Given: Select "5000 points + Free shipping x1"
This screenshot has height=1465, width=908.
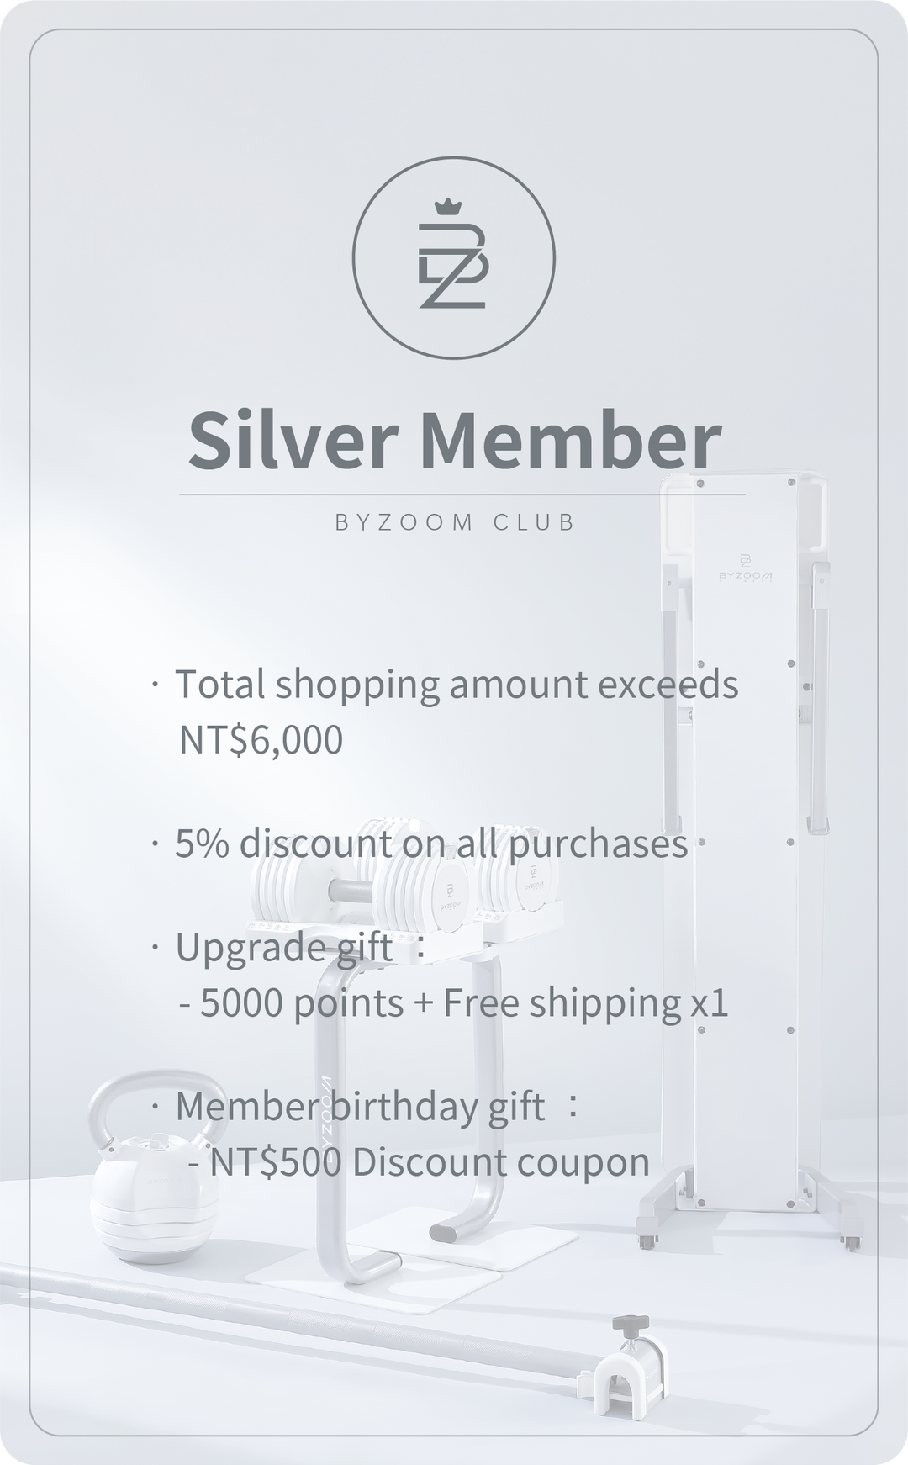Looking at the screenshot, I should pyautogui.click(x=464, y=1002).
